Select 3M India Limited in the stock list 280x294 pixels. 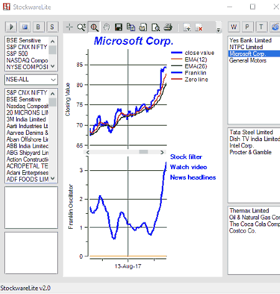[26, 119]
